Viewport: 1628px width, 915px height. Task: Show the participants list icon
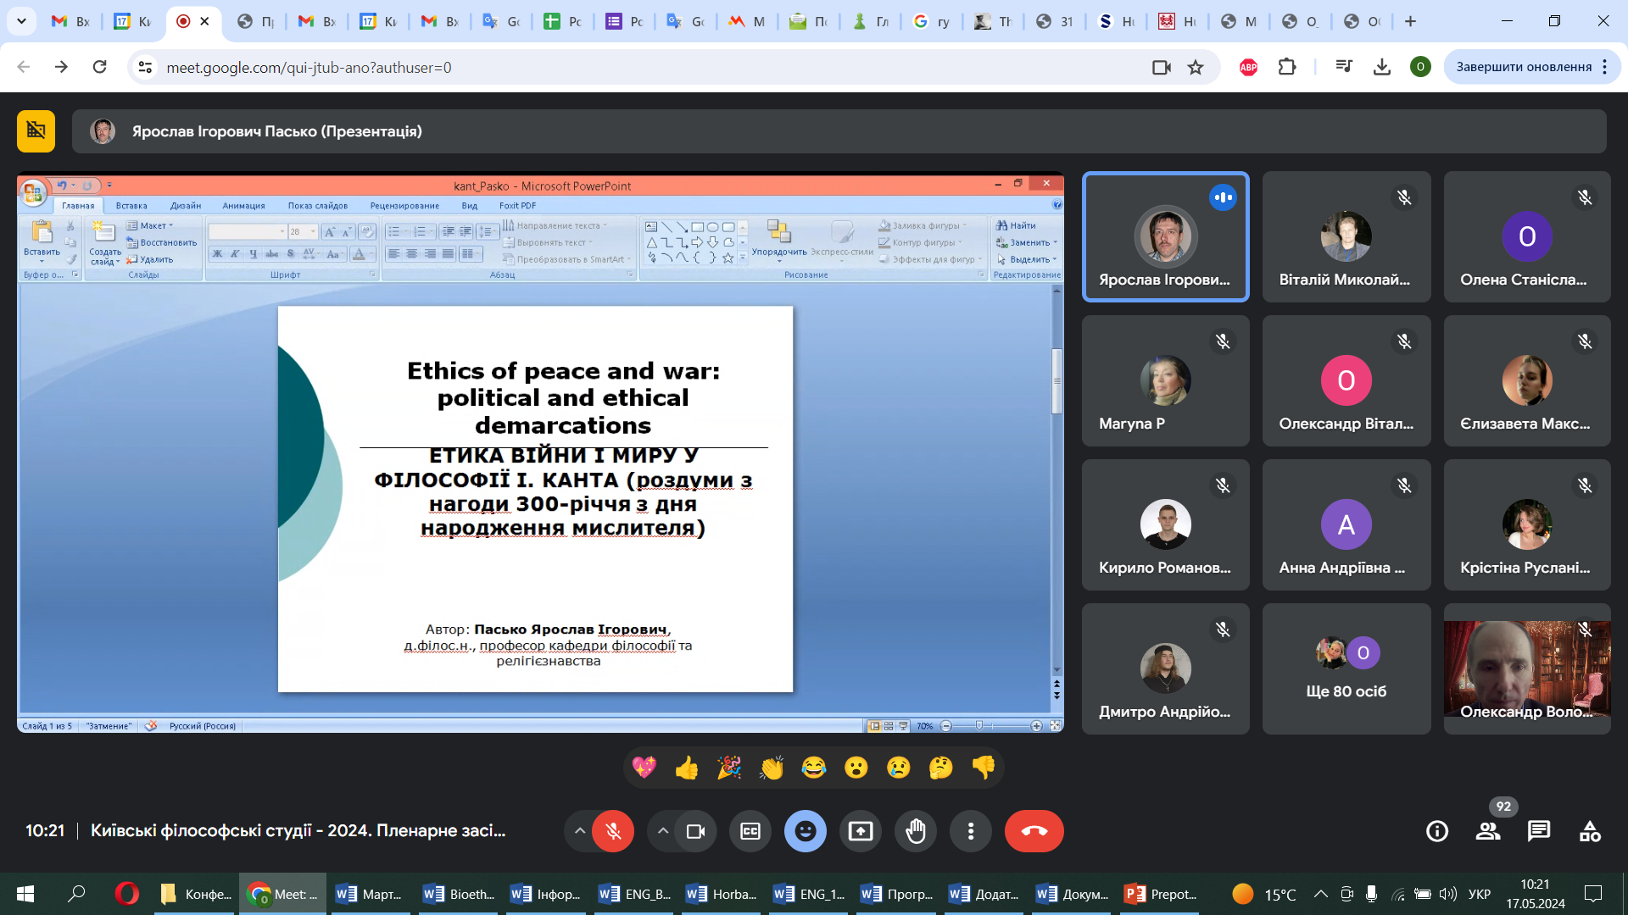click(1487, 831)
